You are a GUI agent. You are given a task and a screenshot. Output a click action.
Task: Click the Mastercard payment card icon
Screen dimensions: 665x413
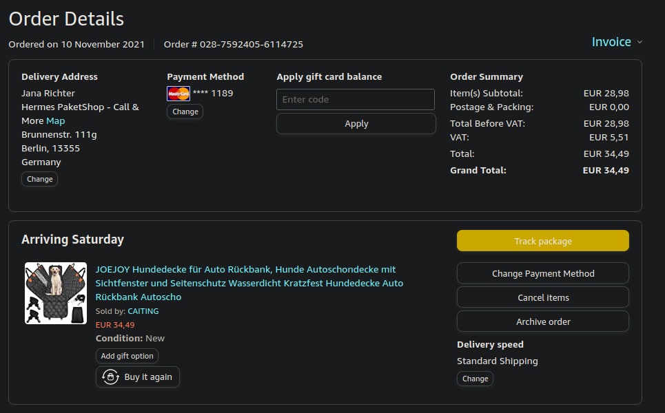click(x=178, y=94)
